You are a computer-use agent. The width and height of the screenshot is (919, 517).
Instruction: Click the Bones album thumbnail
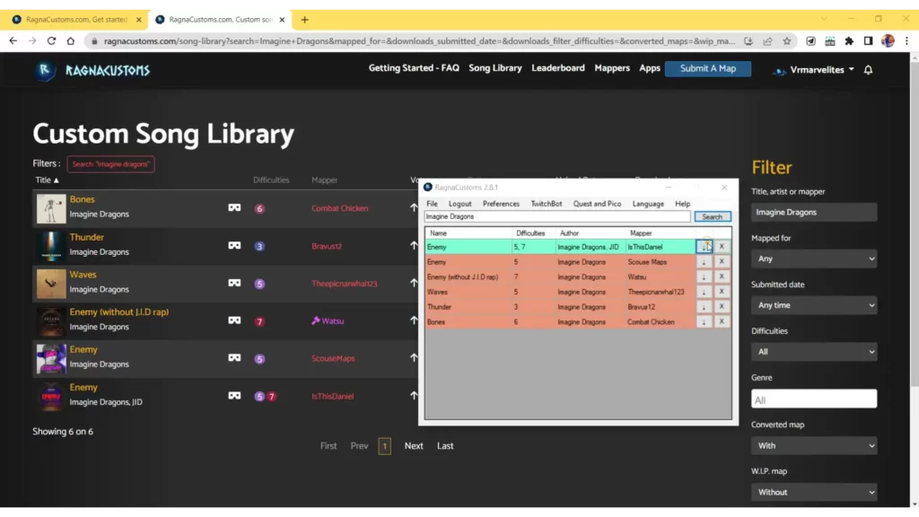51,208
